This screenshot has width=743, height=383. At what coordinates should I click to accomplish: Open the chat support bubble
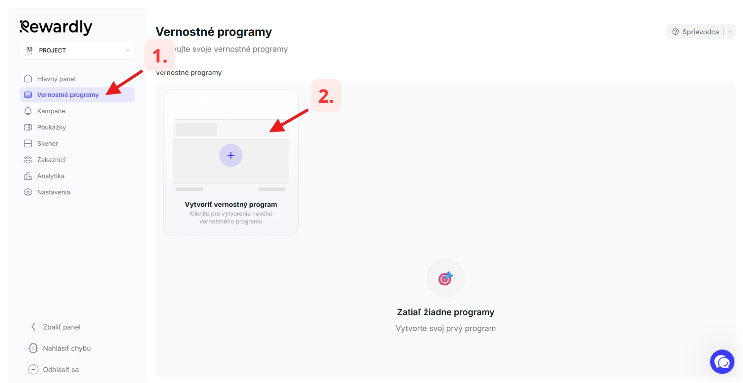722,362
